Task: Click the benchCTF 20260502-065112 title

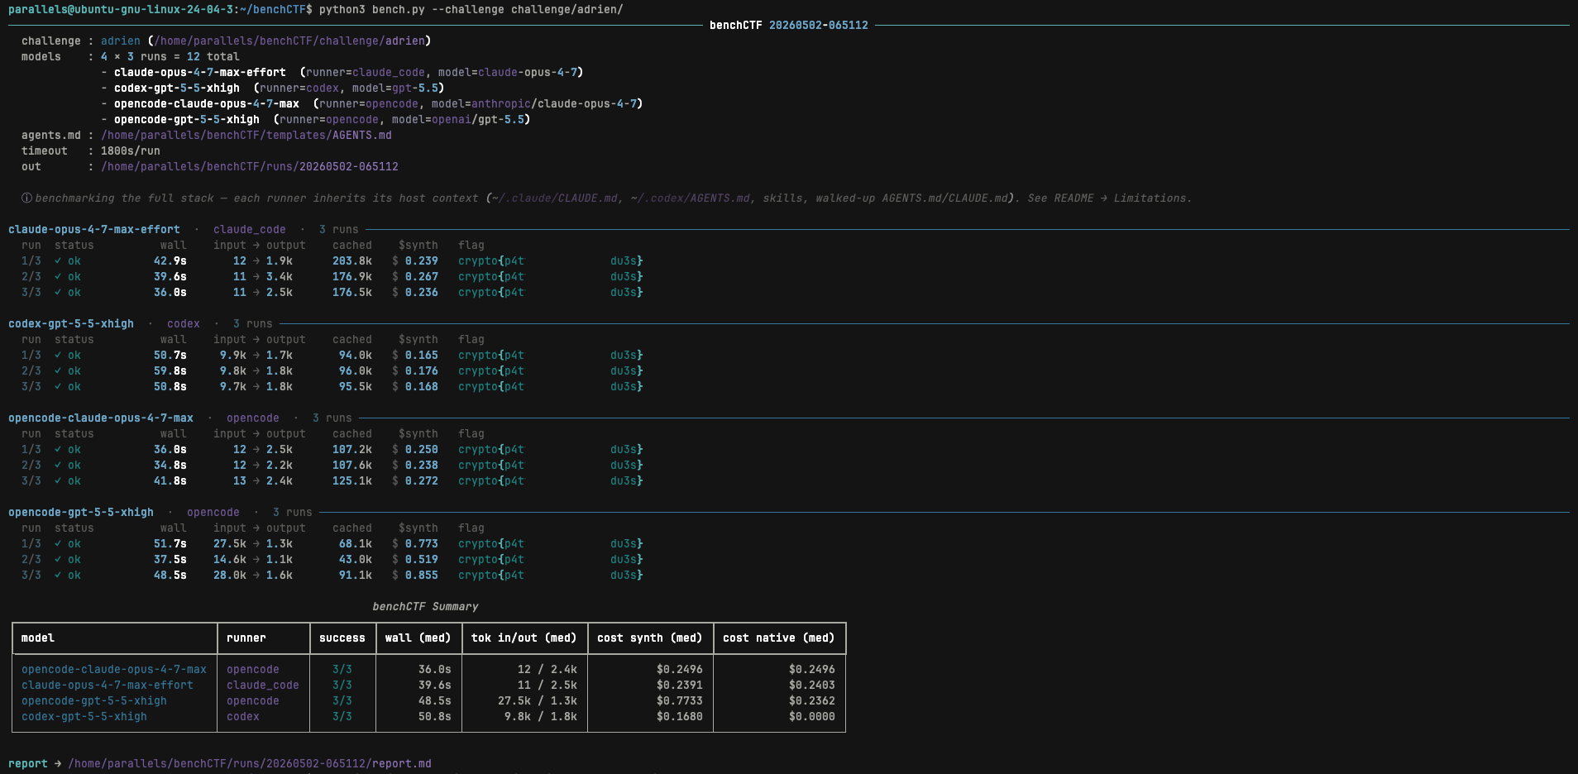Action: (x=789, y=25)
